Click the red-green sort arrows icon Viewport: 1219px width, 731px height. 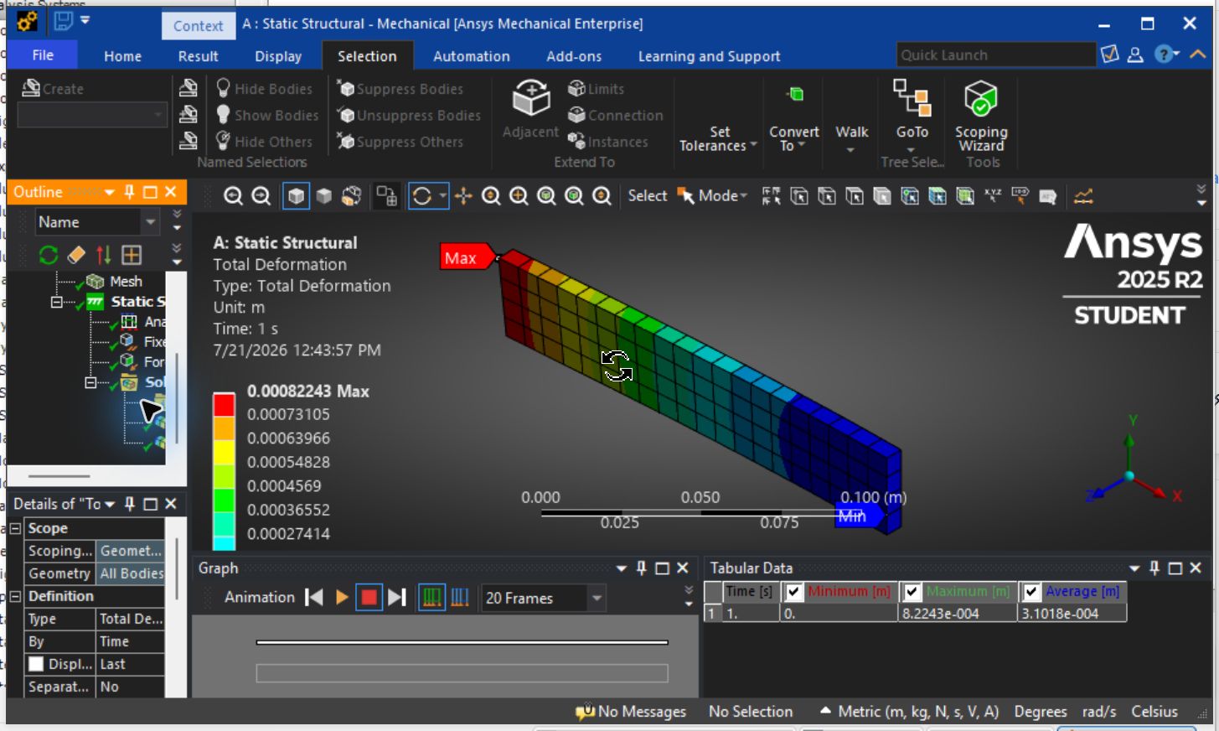103,255
